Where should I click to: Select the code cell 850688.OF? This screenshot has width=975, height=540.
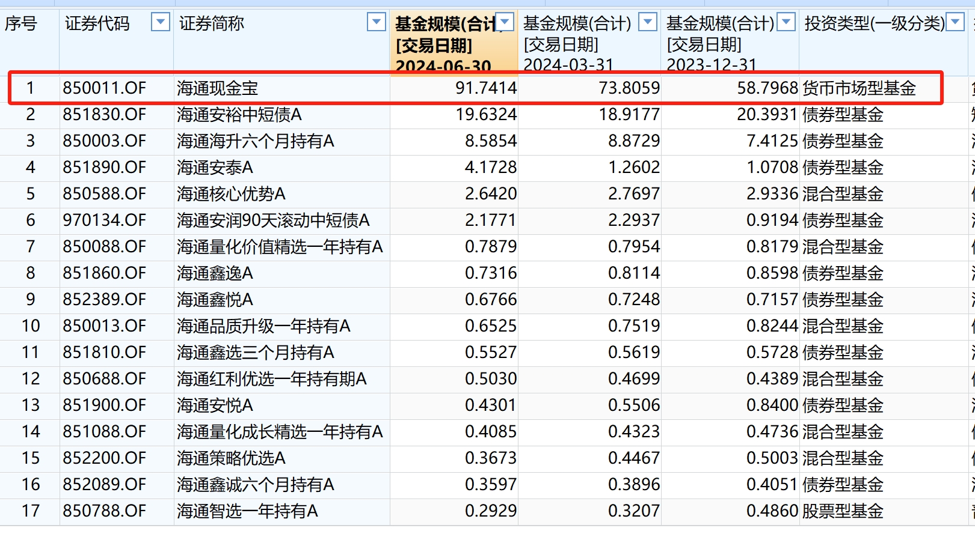click(x=105, y=379)
